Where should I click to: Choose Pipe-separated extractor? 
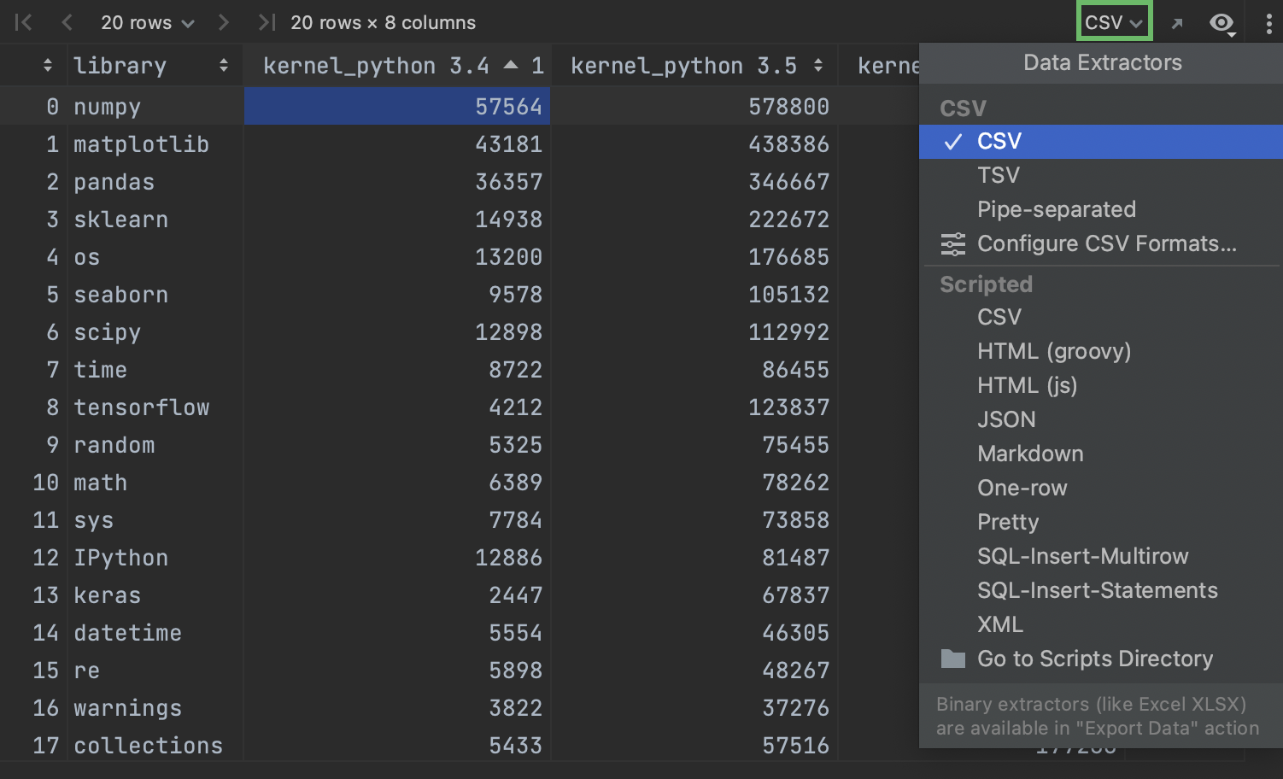(1057, 210)
